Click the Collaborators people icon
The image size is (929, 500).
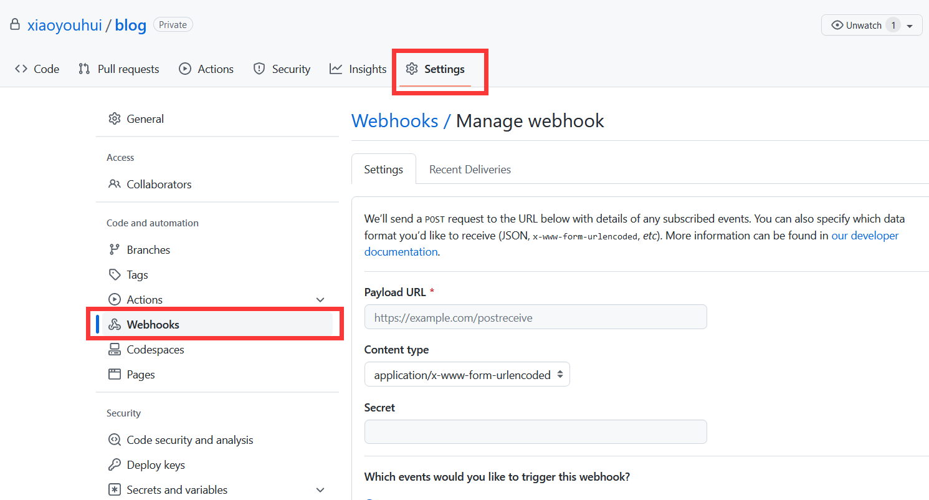click(115, 185)
